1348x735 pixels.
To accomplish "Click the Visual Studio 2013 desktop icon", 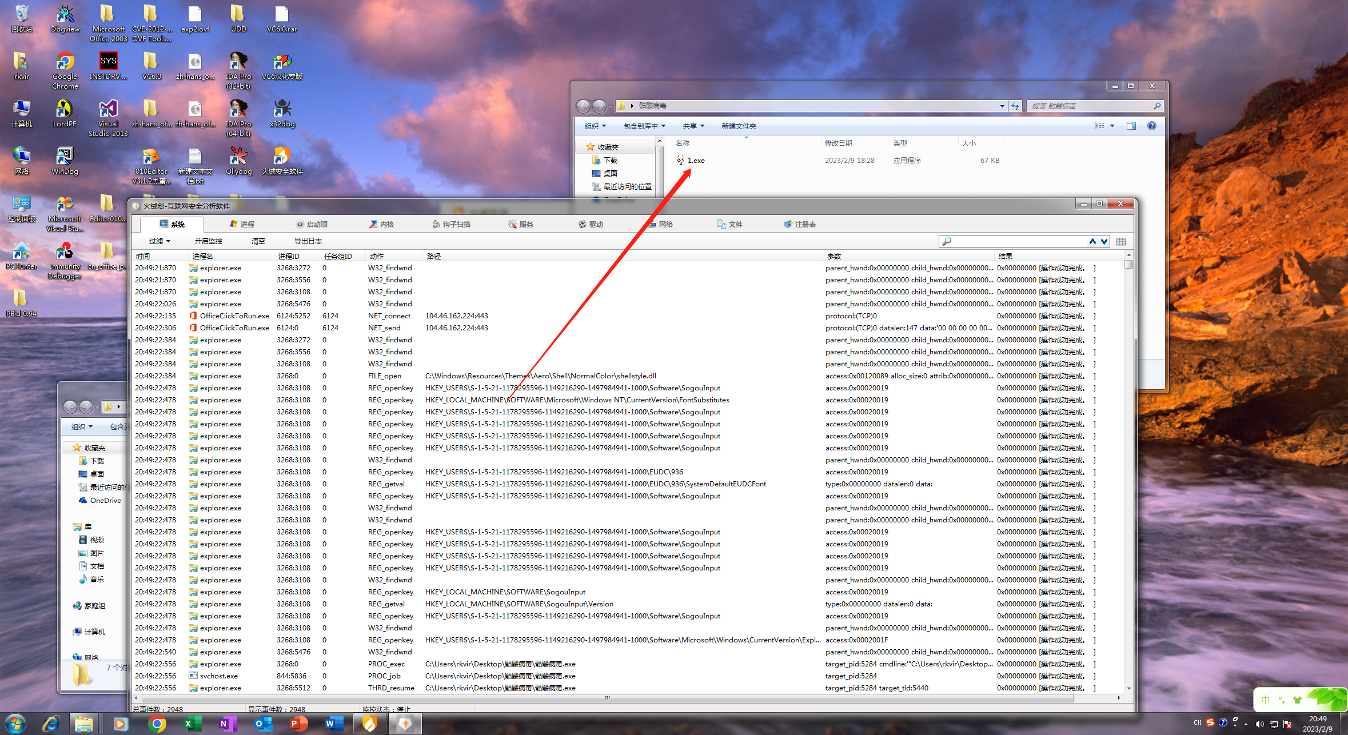I will 108,118.
